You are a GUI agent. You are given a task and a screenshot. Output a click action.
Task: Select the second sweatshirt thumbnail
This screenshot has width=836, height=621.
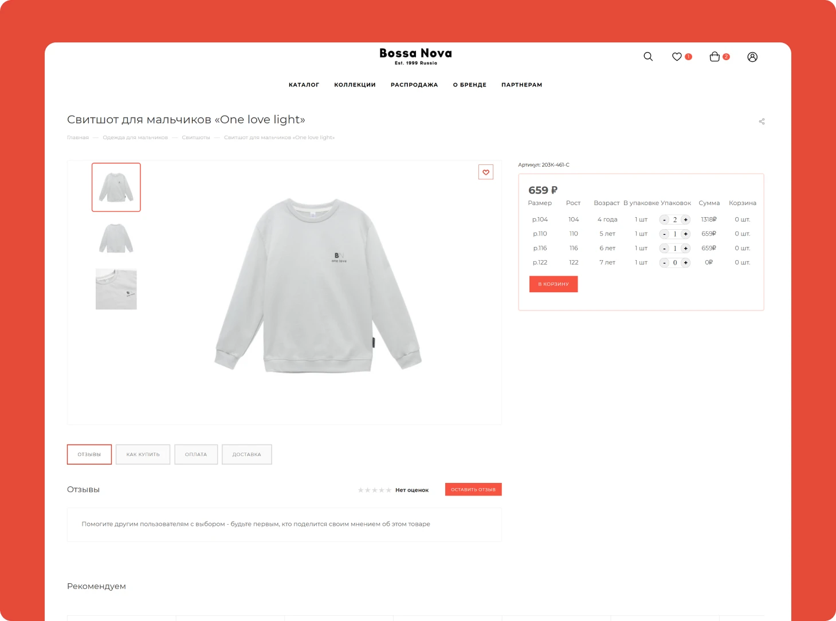pos(116,238)
